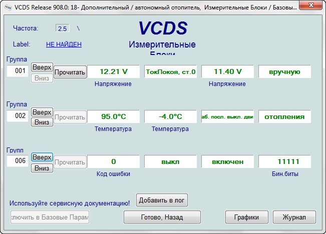Click Прочитать button for group 001
The width and height of the screenshot is (326, 234).
coord(70,72)
